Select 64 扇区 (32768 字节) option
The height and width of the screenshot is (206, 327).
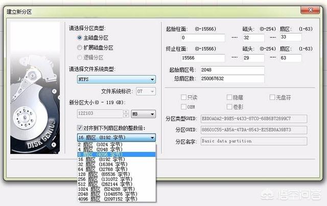tap(116, 169)
